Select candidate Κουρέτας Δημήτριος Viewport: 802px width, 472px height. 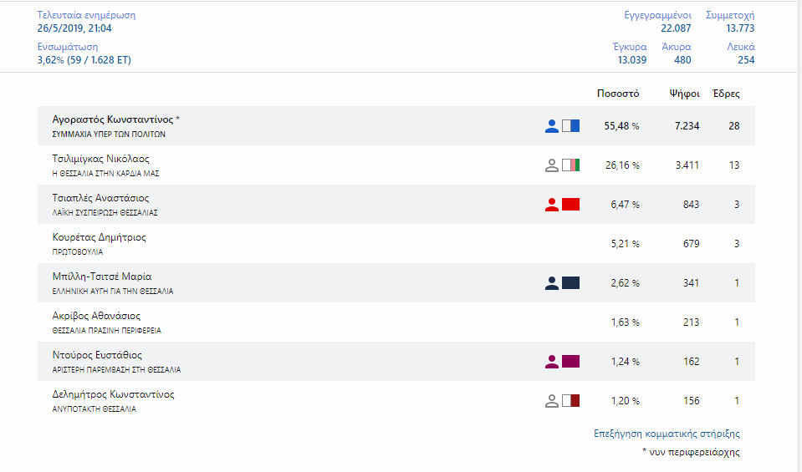[x=99, y=238]
